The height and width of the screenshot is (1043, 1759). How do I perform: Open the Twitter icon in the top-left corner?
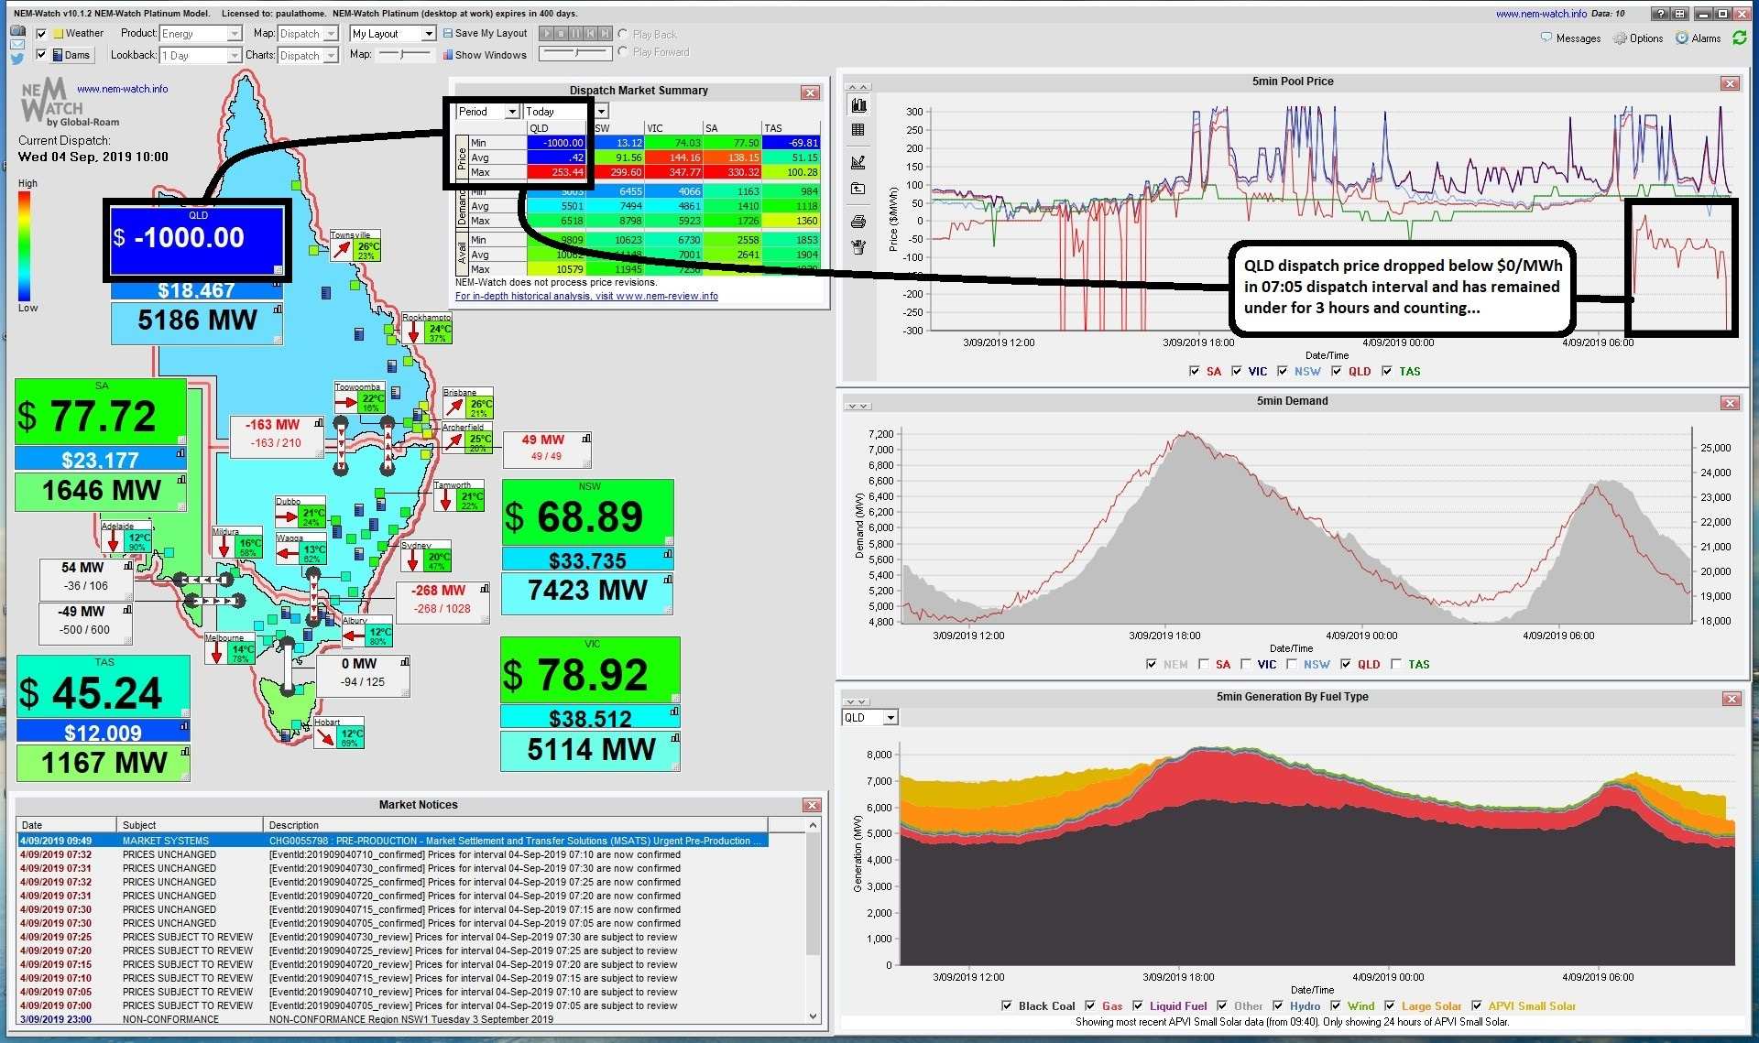(x=16, y=58)
